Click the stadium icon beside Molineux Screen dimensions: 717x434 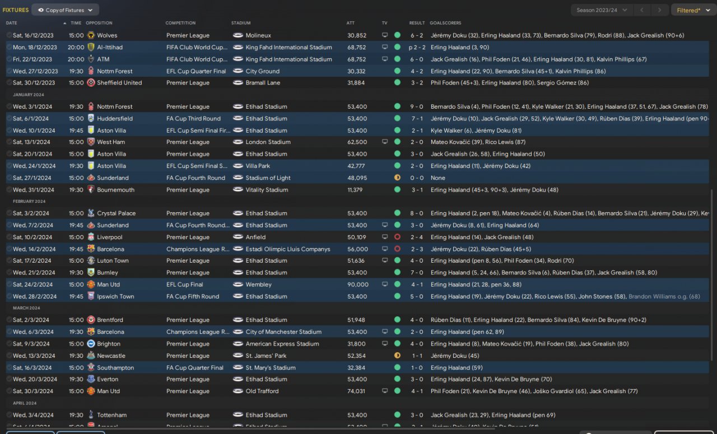coord(238,35)
